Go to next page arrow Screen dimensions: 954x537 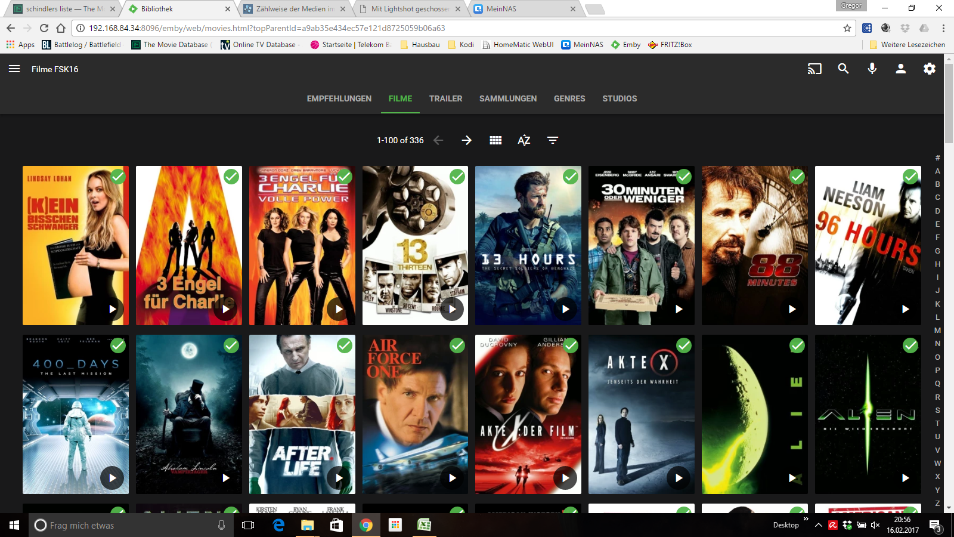tap(467, 140)
